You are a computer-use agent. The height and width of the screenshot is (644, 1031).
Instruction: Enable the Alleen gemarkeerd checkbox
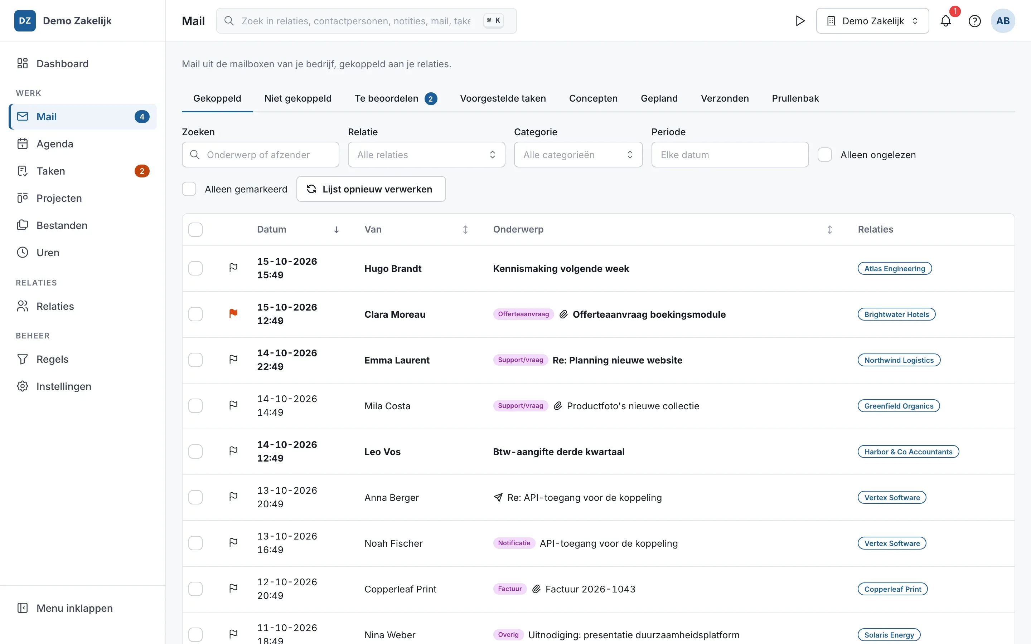click(x=189, y=189)
